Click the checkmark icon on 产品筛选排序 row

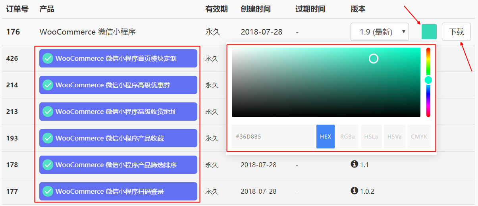[x=48, y=165]
